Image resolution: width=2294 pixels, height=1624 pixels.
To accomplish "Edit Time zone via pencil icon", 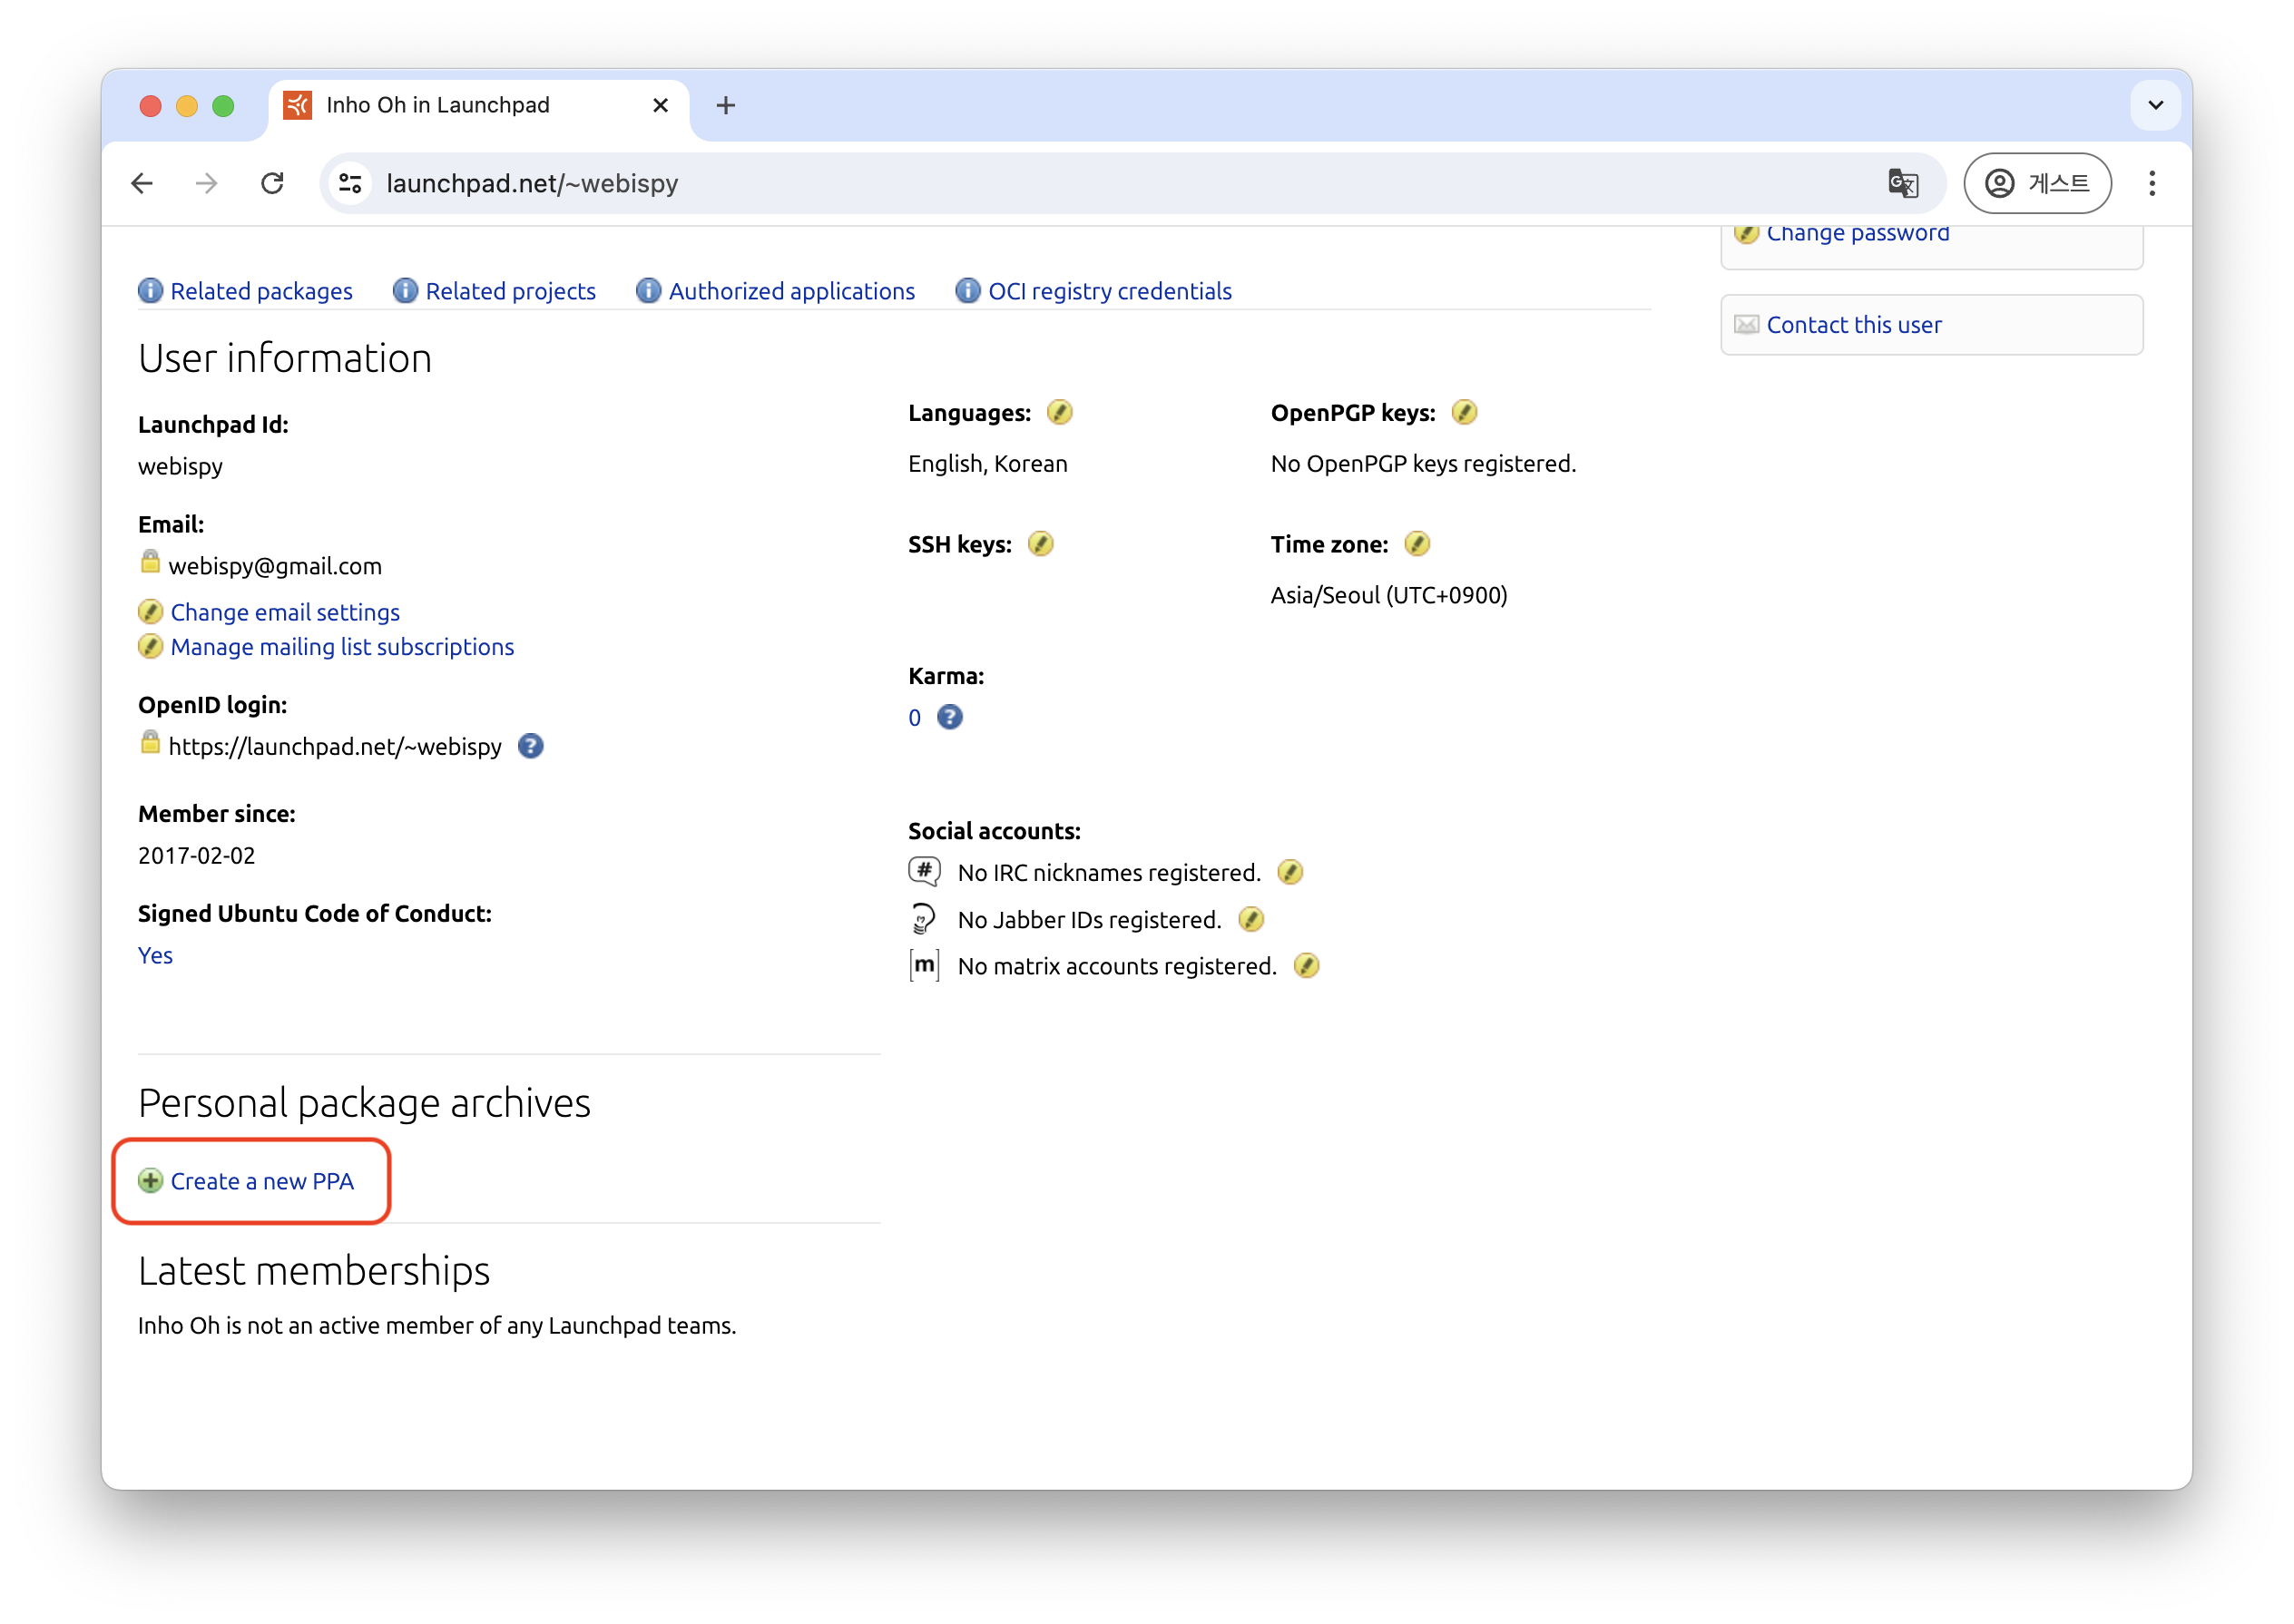I will (x=1417, y=543).
